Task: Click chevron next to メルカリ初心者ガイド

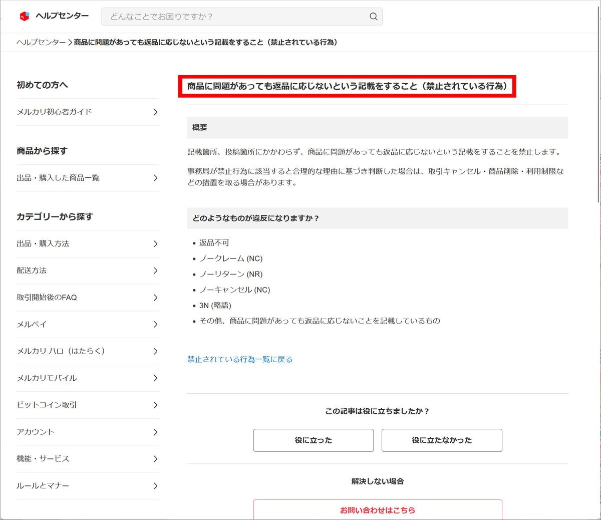Action: tap(155, 112)
